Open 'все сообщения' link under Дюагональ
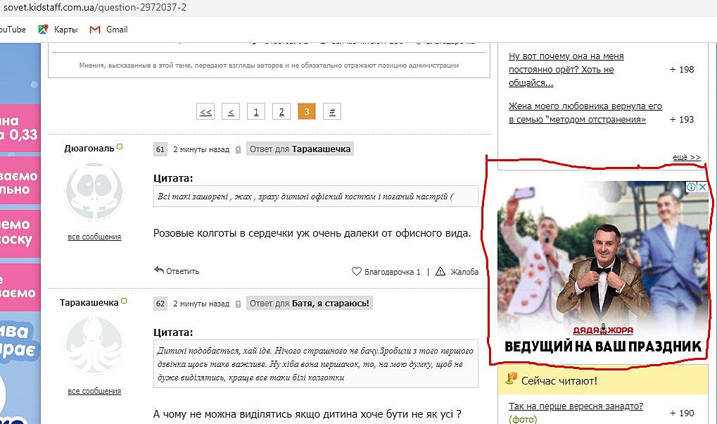Image resolution: width=717 pixels, height=424 pixels. pyautogui.click(x=94, y=237)
